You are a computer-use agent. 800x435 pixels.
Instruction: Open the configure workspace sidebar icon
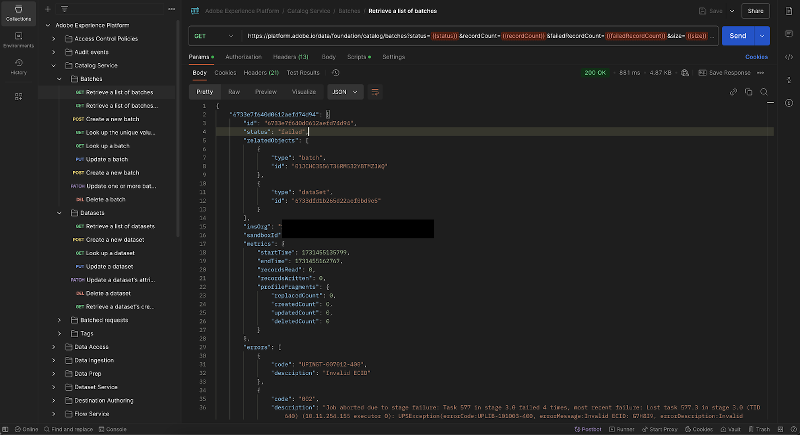click(18, 96)
